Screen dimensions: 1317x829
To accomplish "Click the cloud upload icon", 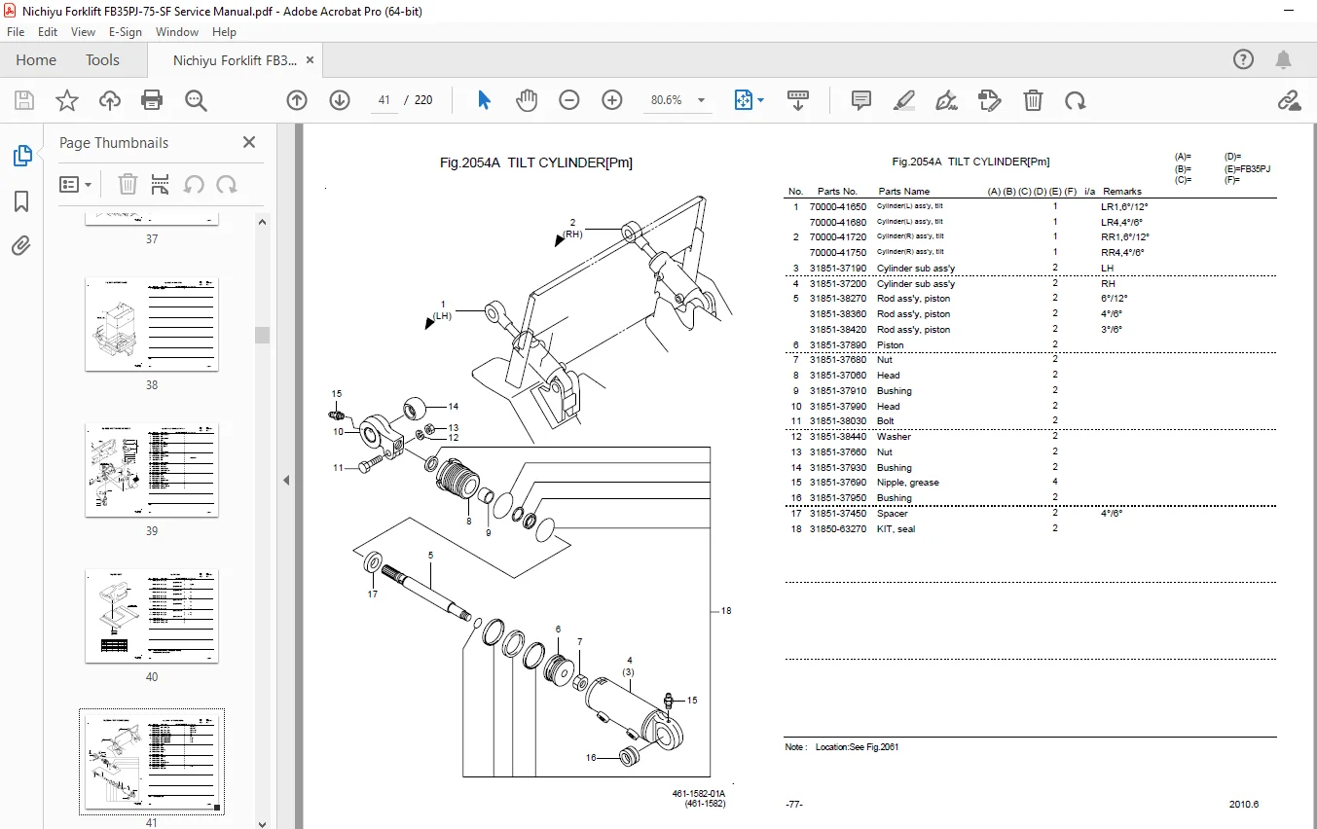I will click(110, 100).
